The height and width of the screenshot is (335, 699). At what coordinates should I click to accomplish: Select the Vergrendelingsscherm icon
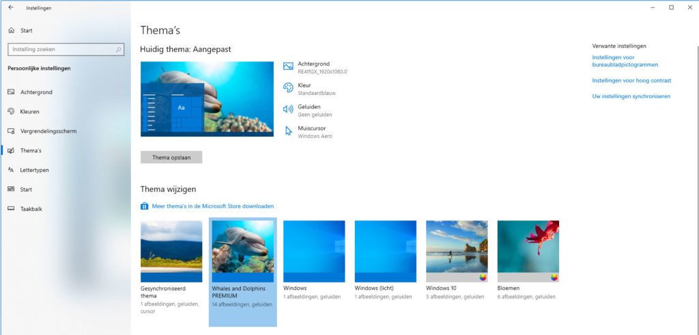(x=11, y=131)
